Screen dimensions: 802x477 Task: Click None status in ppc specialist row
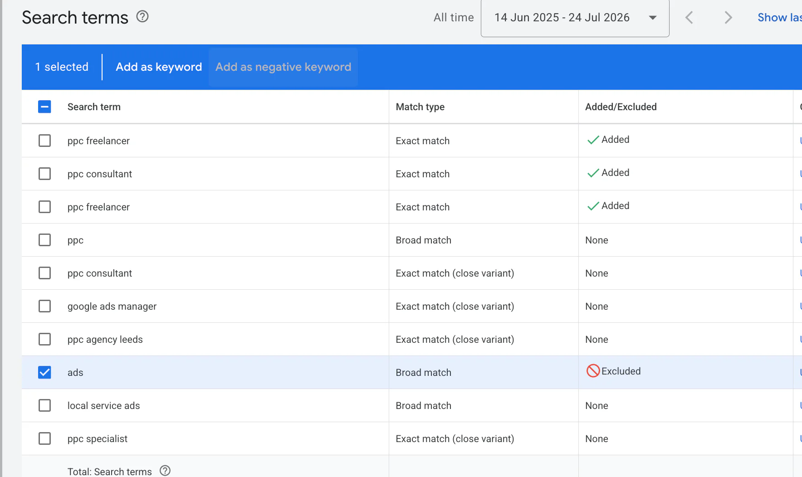click(x=597, y=438)
